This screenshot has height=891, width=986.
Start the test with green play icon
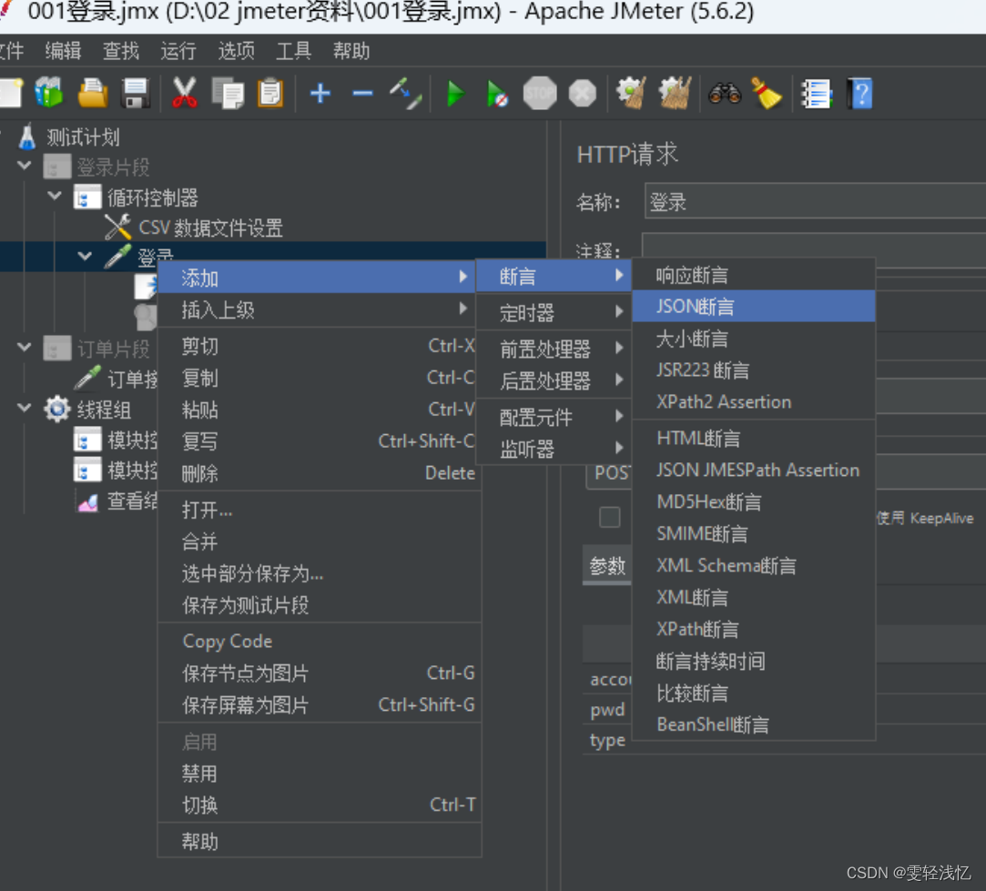click(x=454, y=93)
